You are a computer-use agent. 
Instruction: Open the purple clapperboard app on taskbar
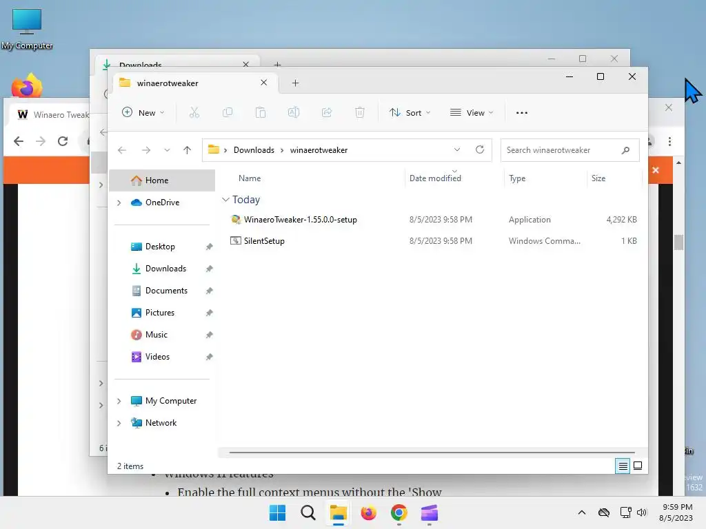pyautogui.click(x=429, y=512)
